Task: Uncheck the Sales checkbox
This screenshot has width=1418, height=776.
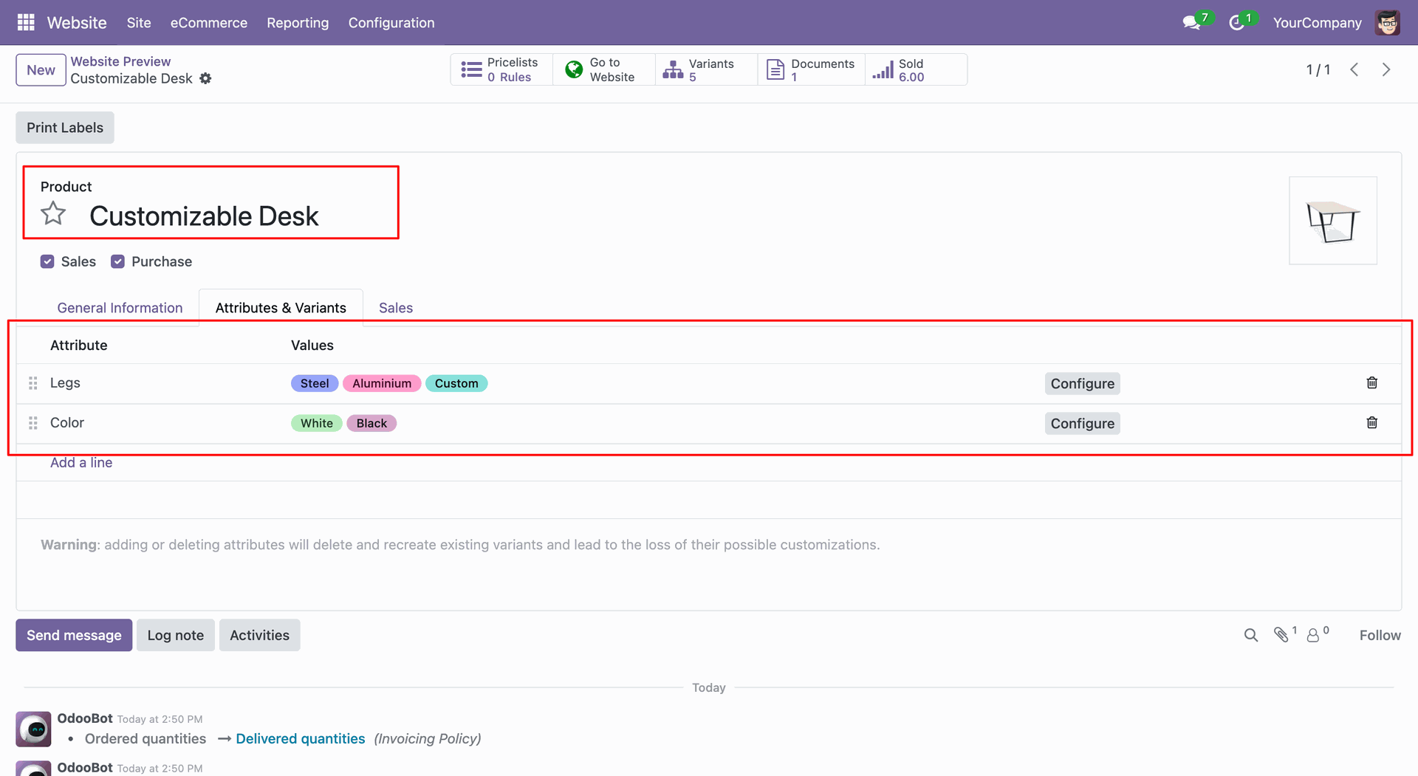Action: click(x=47, y=261)
